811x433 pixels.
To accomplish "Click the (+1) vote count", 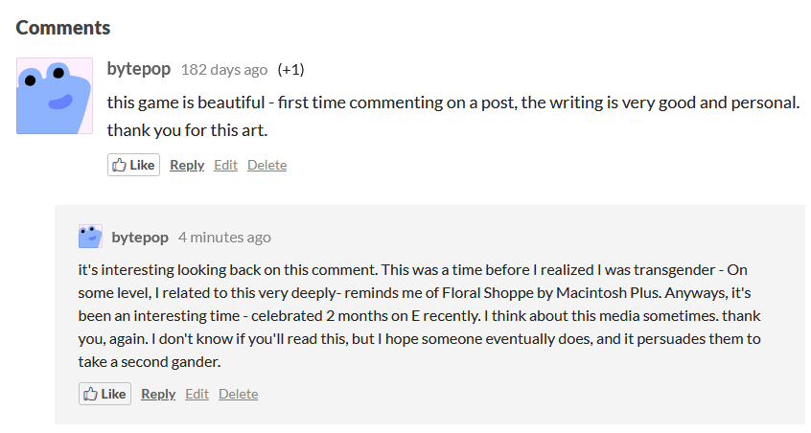I will [291, 69].
